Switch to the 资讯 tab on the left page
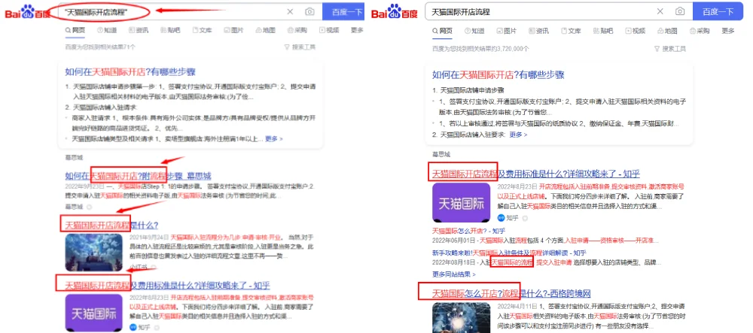This screenshot has height=333, width=753. [x=139, y=30]
